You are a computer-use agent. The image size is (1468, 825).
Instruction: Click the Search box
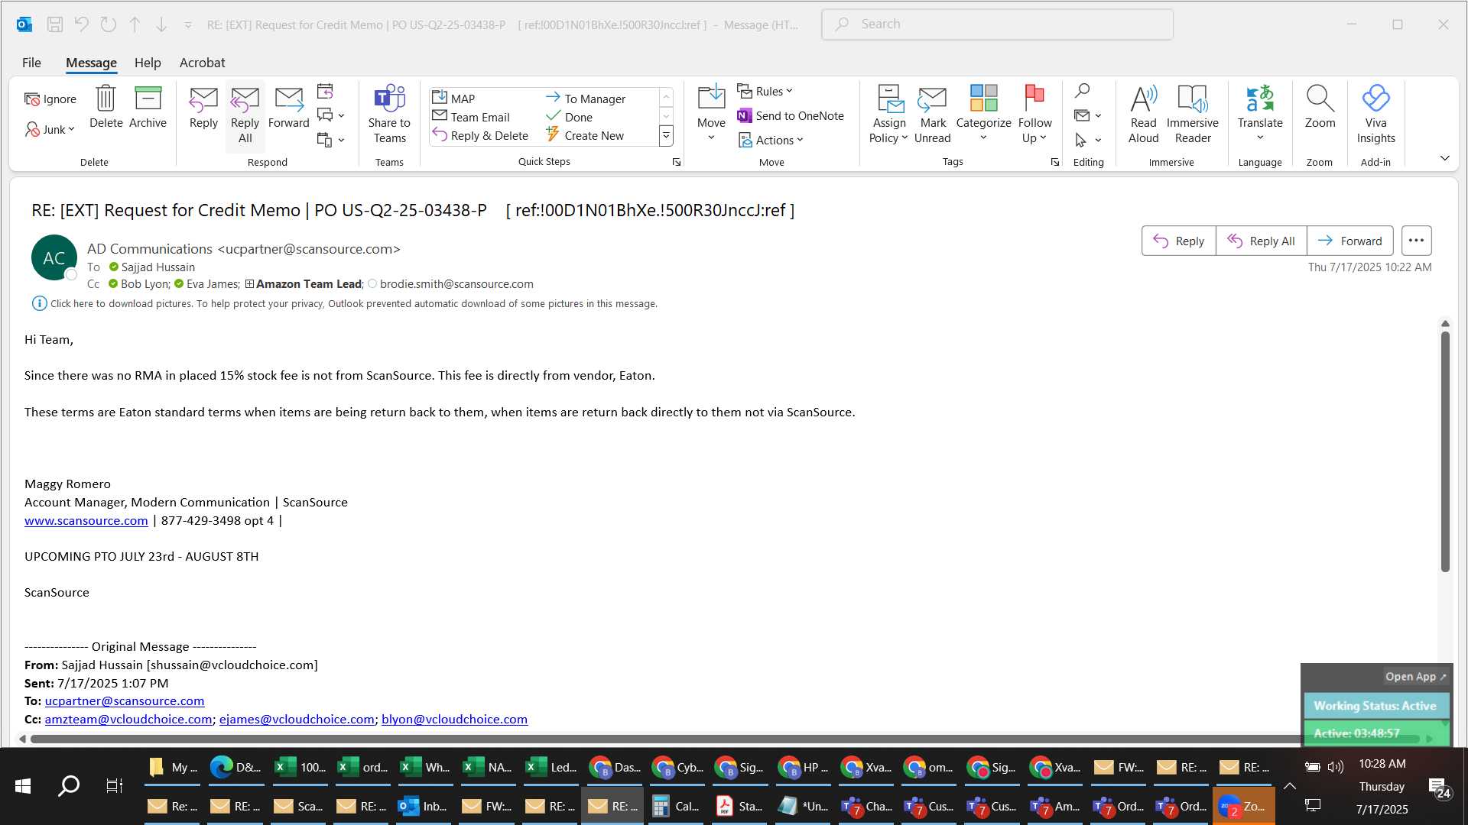(x=997, y=24)
